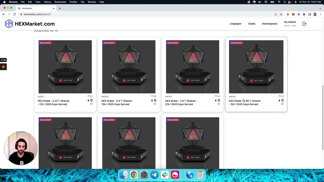
Task: Open the red shield extension
Action: click(x=288, y=14)
